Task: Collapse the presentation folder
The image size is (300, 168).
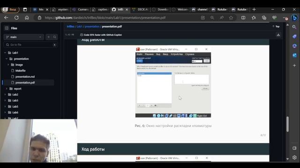Action: [x=7, y=59]
